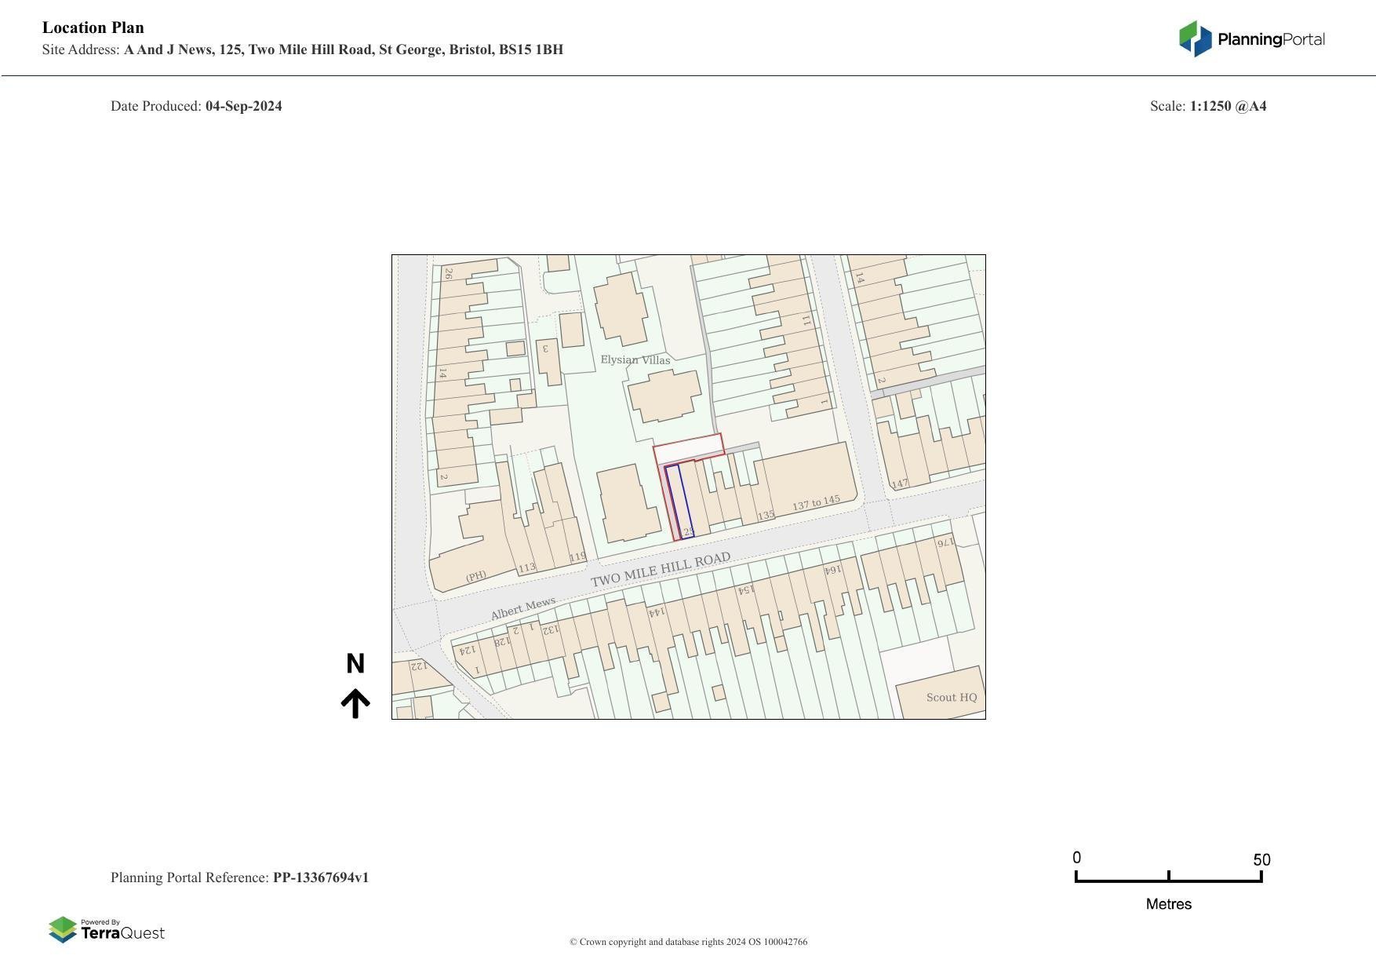The width and height of the screenshot is (1376, 974).
Task: Click the TerraQuest layered logo icon
Action: (63, 930)
